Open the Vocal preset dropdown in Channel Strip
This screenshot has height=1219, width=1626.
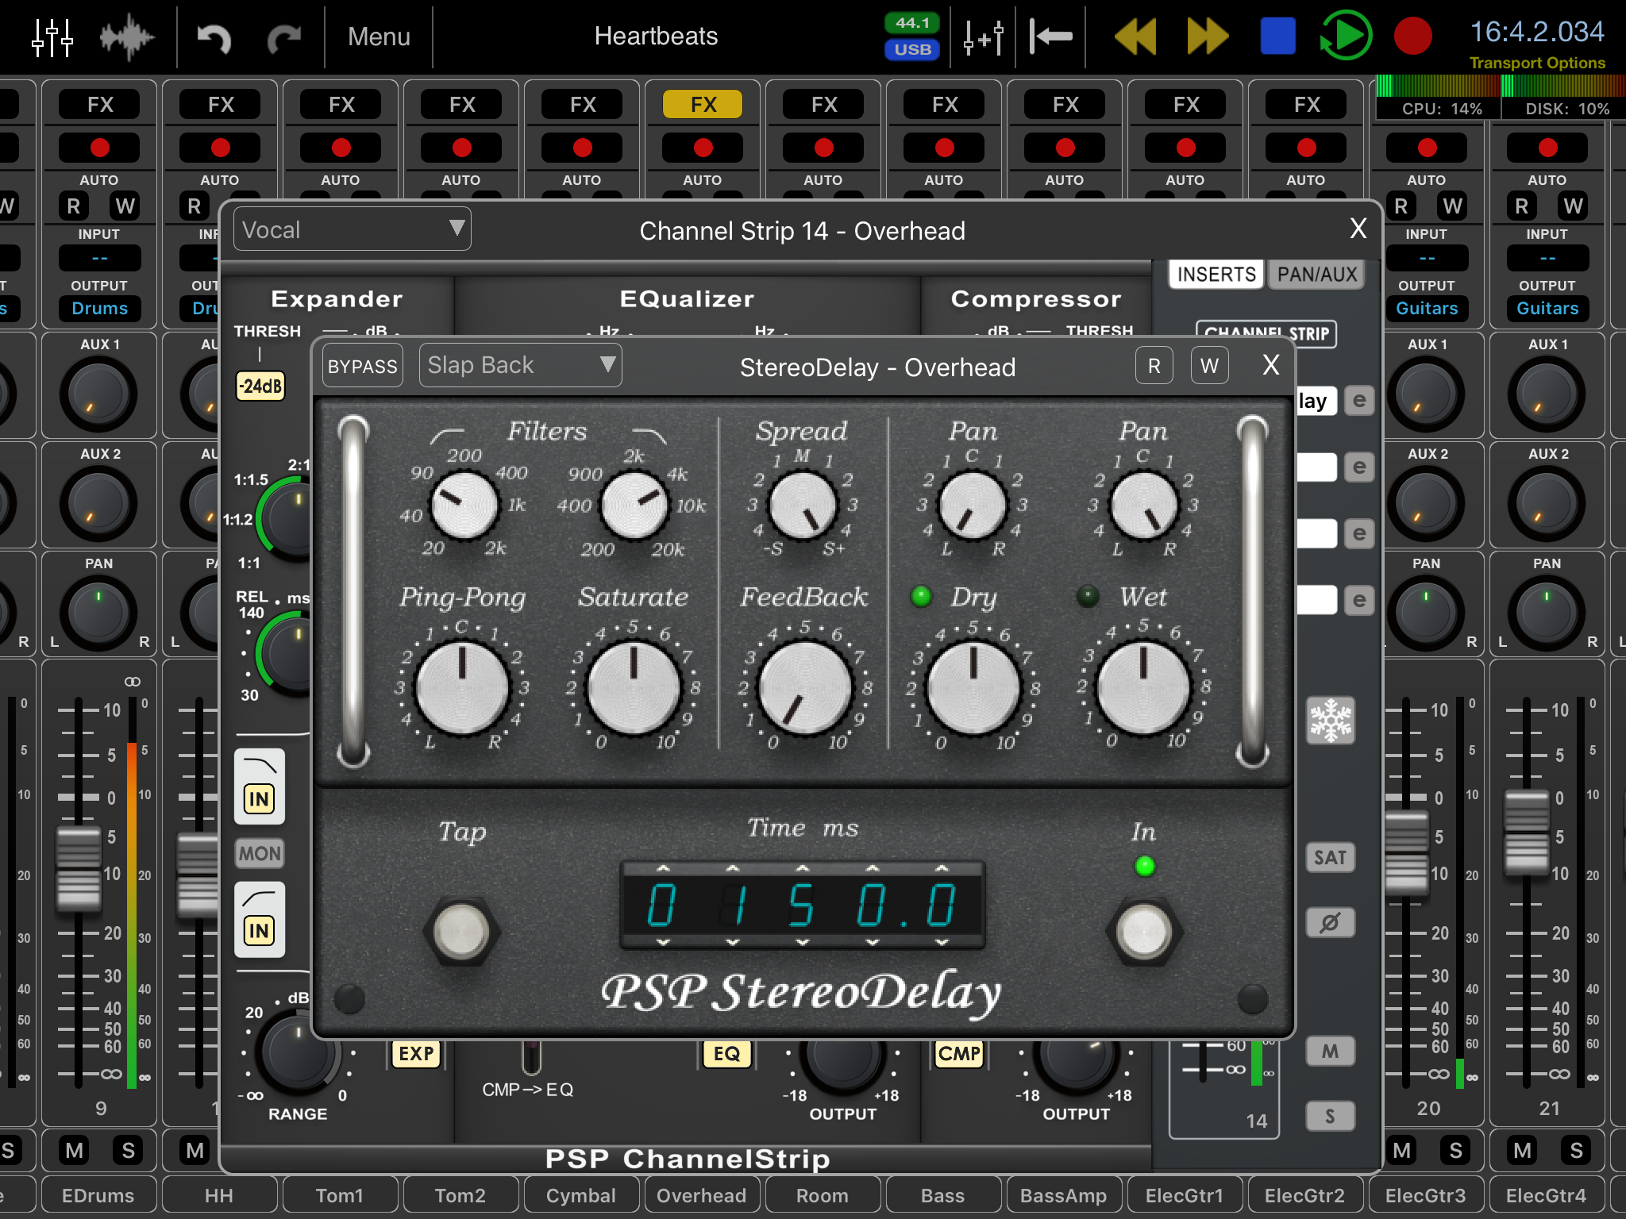tap(352, 229)
